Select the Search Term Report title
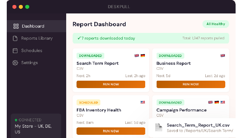This screenshot has width=242, height=138. pyautogui.click(x=98, y=63)
